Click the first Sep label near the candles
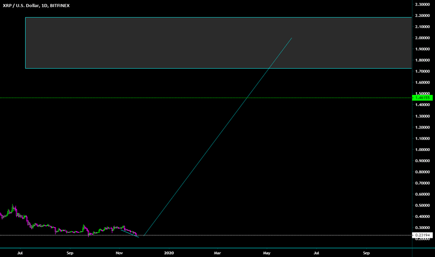This screenshot has width=435, height=257. [x=70, y=253]
